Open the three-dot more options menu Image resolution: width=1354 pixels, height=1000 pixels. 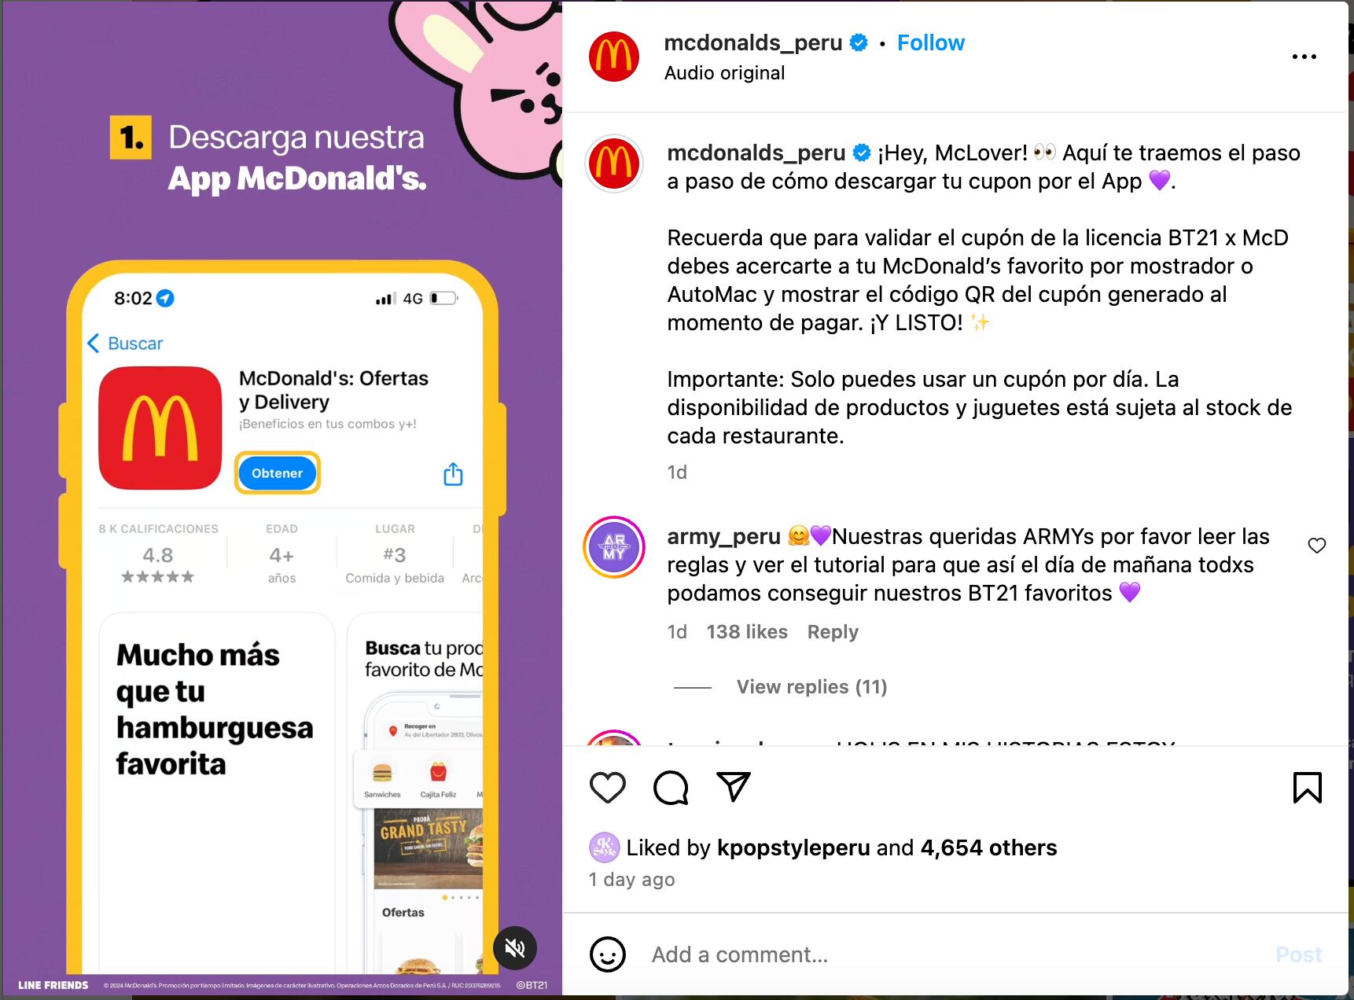(1304, 57)
